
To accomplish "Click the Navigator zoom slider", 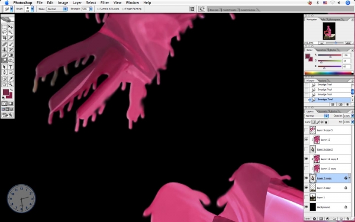I will point(335,43).
